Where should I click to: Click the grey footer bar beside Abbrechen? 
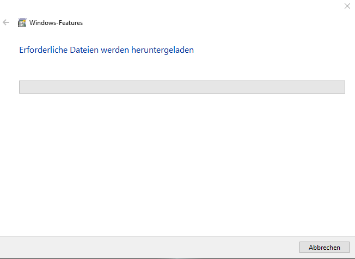click(x=149, y=247)
